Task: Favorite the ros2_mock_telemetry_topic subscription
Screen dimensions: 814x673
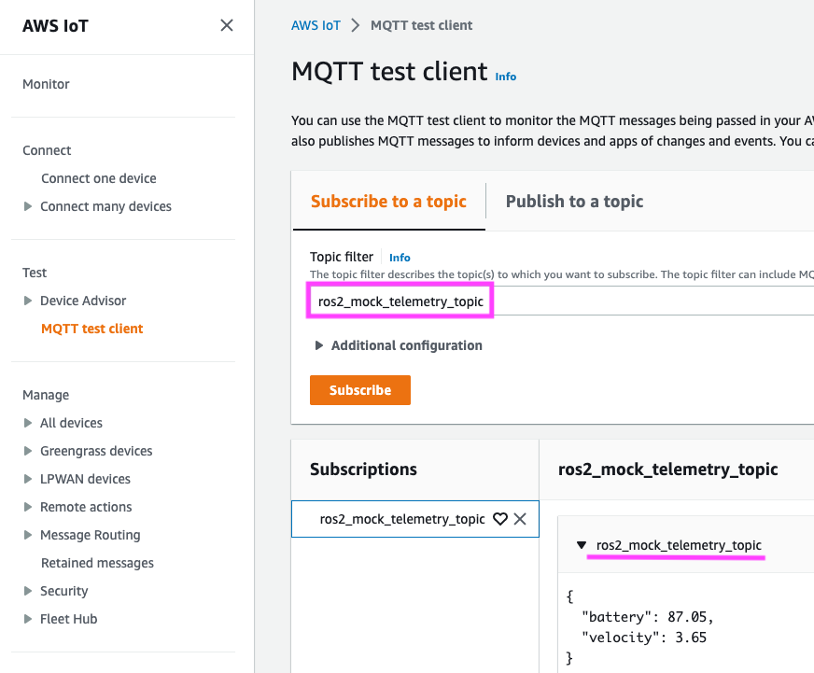Action: click(x=499, y=519)
